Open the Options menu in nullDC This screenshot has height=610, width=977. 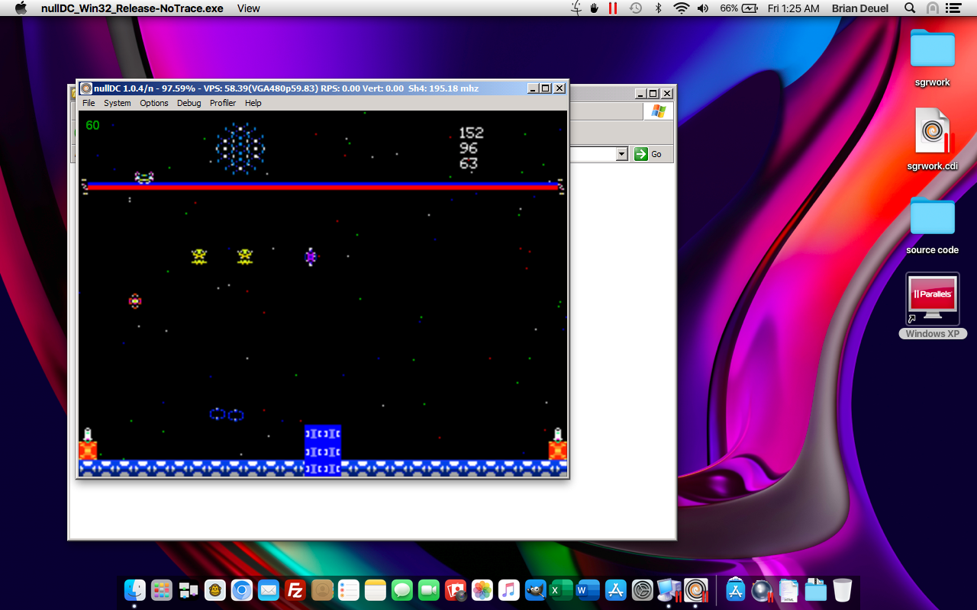(x=153, y=103)
